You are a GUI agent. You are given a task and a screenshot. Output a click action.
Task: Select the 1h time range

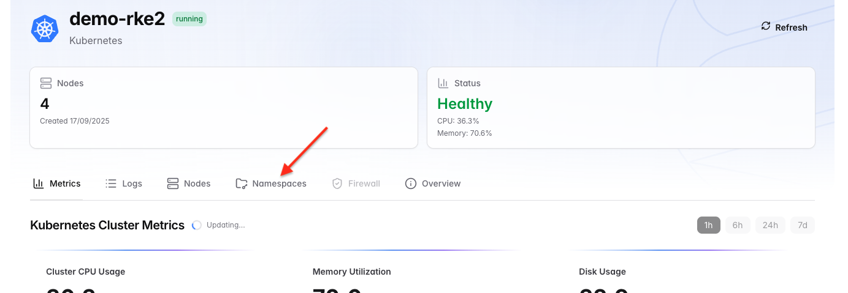click(x=708, y=225)
